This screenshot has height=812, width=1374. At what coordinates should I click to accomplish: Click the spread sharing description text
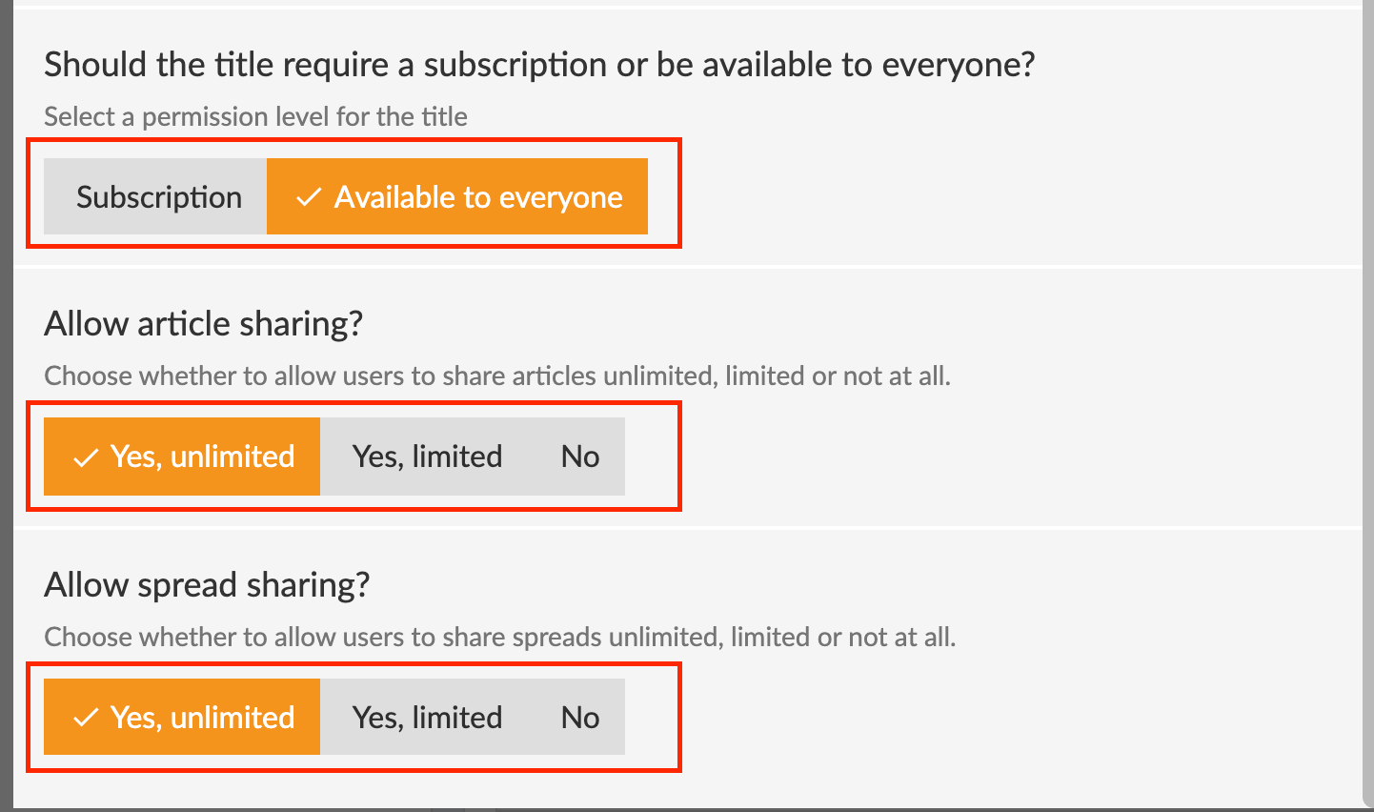pos(499,637)
